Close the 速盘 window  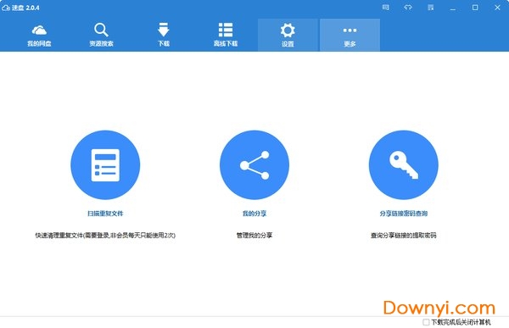click(497, 7)
